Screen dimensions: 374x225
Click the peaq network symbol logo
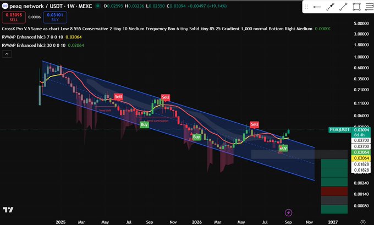pos(5,6)
